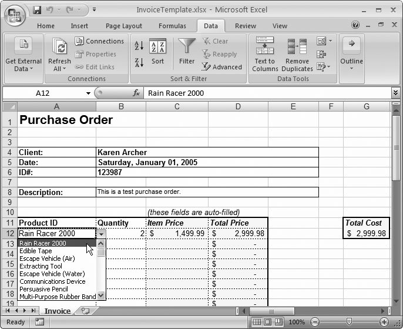The height and width of the screenshot is (329, 403).
Task: Open the Formulas ribbon tab
Action: (x=172, y=26)
